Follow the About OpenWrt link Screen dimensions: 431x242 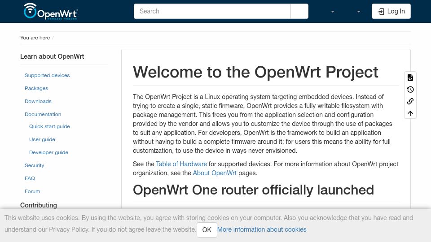[215, 173]
